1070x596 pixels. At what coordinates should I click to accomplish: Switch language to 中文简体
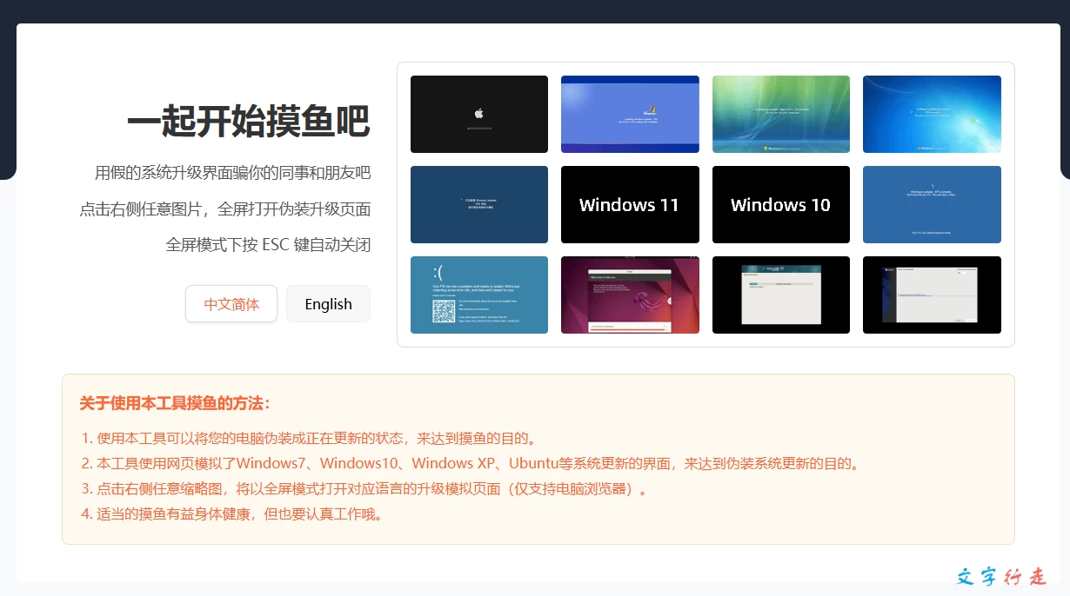(231, 304)
